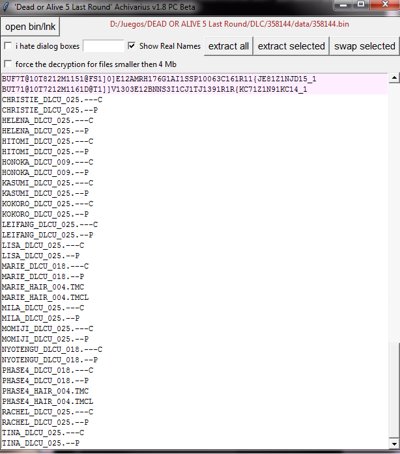Screen dimensions: 400x454
Task: Minimize the Achivarius window
Action: 343,5
